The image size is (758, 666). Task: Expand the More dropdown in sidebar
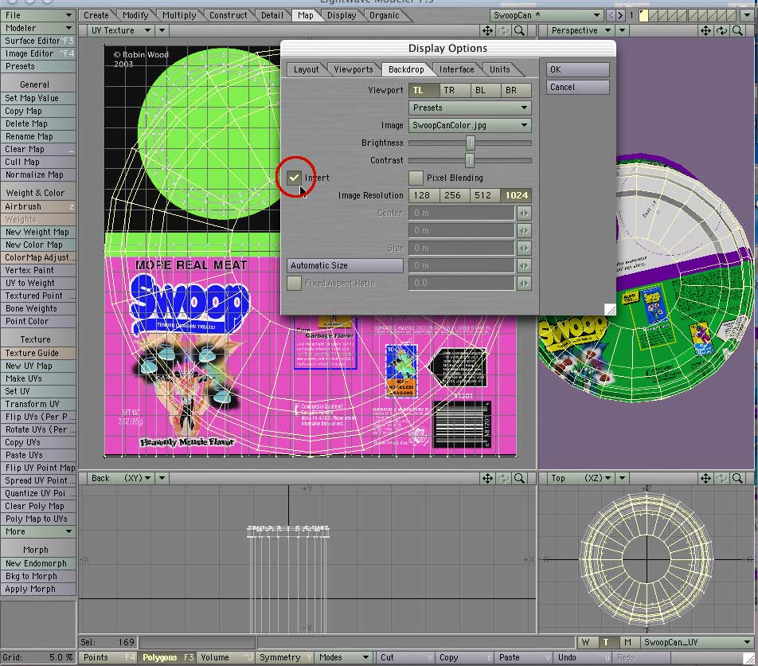[37, 531]
